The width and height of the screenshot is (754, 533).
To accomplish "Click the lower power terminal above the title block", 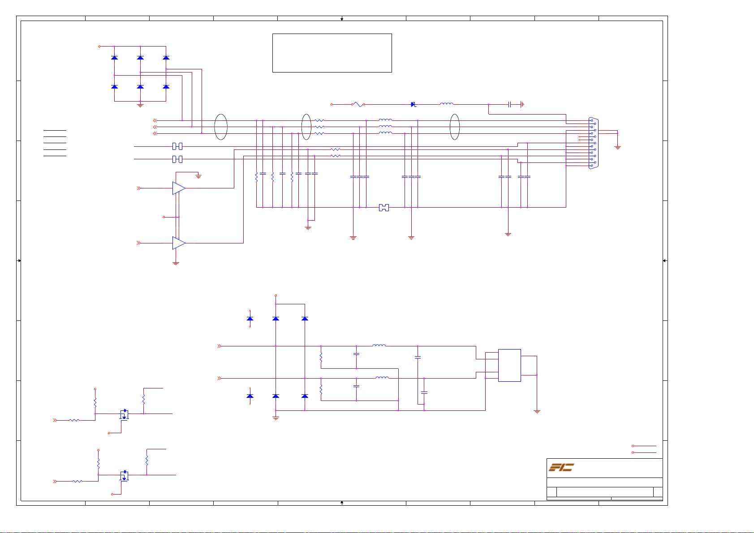I will [633, 452].
